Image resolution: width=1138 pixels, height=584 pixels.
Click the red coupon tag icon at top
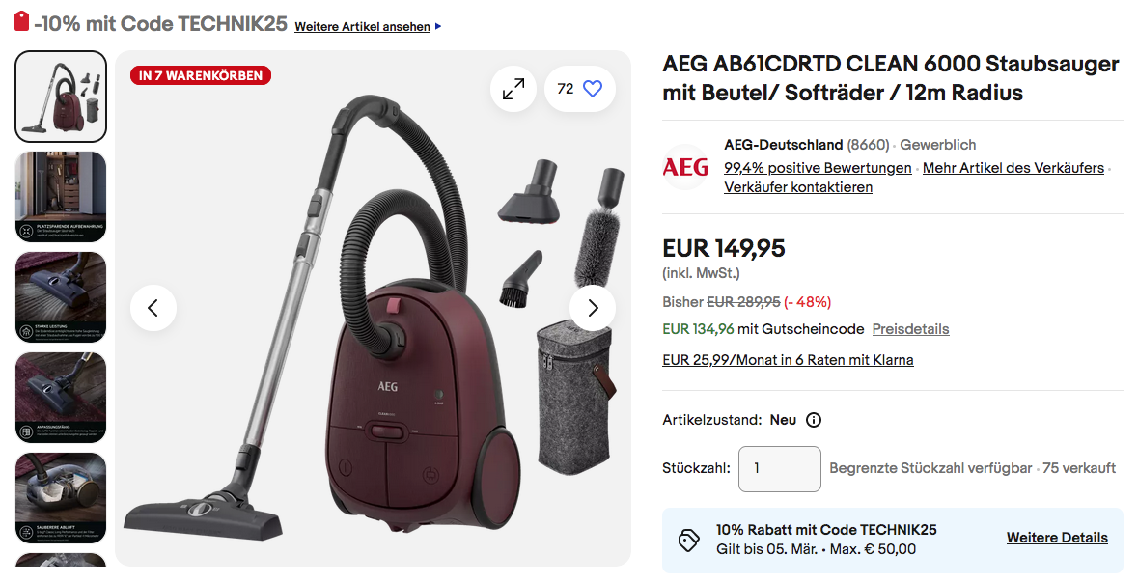tap(22, 21)
